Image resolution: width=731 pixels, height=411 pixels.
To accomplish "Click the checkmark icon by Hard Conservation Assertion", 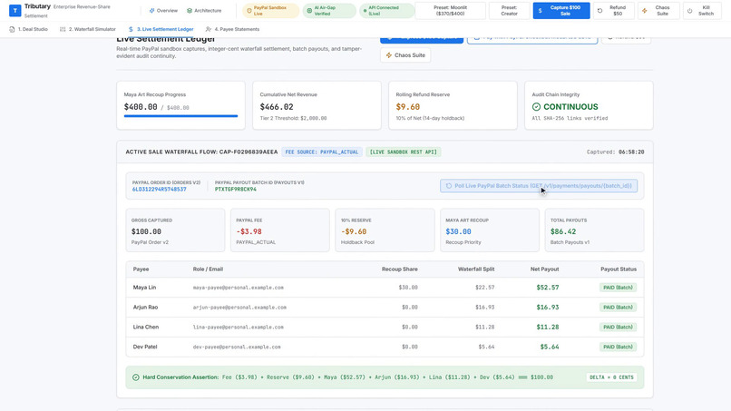I will pos(136,377).
